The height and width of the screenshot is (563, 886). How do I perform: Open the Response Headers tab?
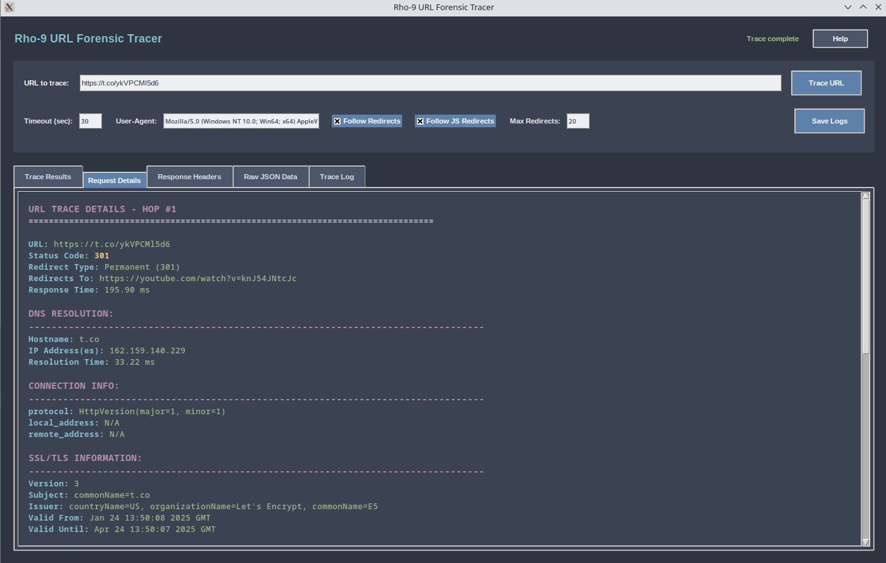click(x=189, y=176)
